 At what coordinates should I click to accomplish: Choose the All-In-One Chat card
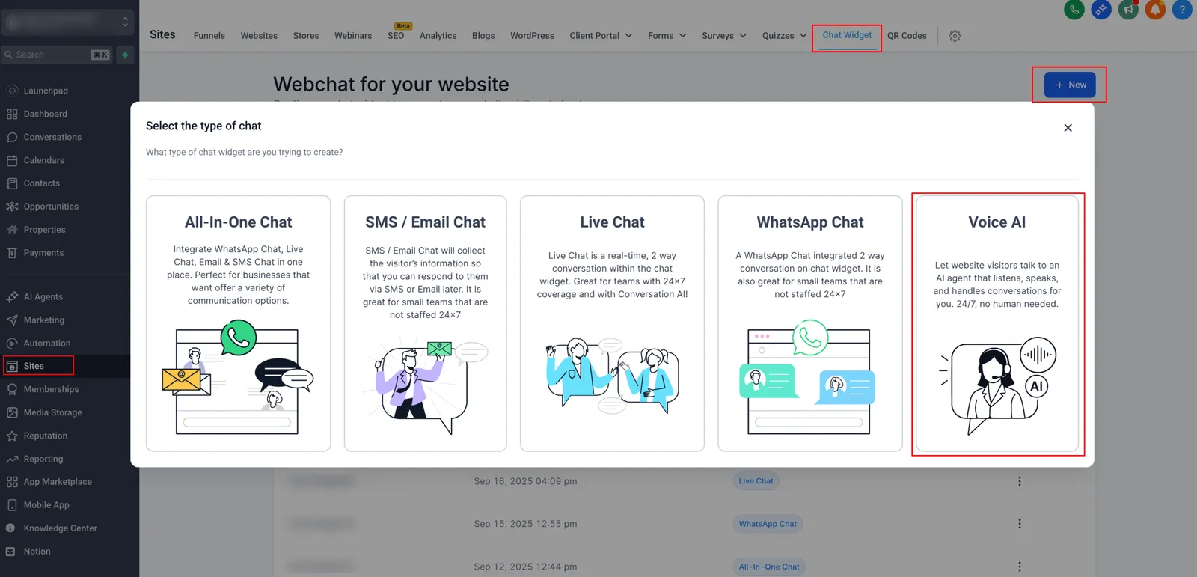(x=238, y=323)
